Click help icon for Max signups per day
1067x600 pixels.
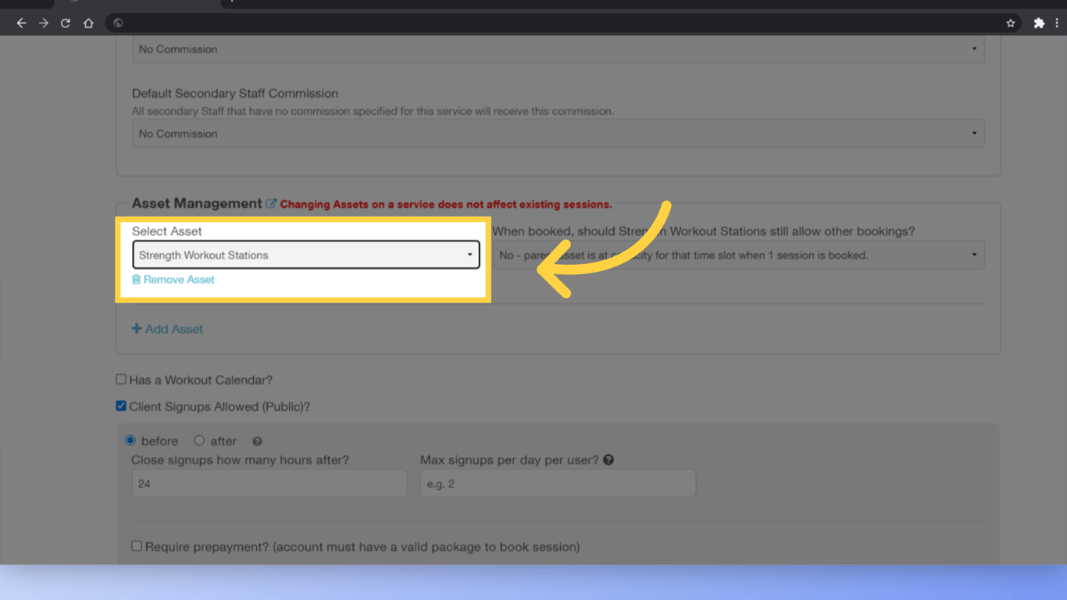608,460
